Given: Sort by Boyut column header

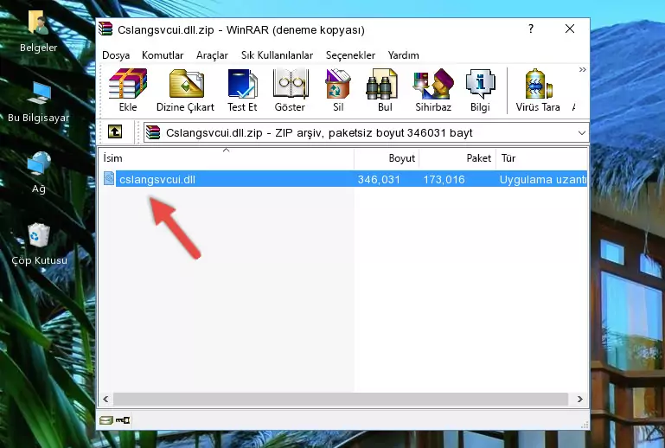Looking at the screenshot, I should [387, 158].
